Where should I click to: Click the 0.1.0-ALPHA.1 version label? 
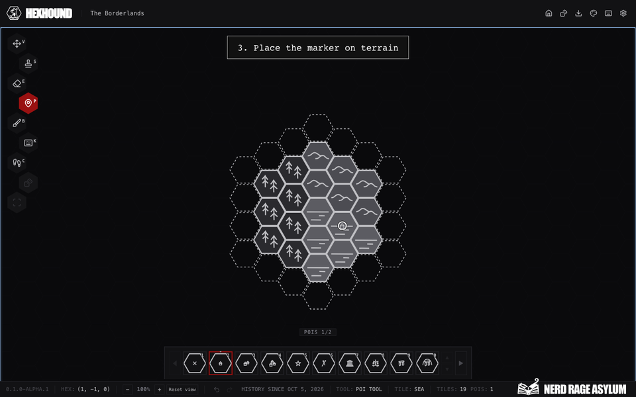(27, 389)
